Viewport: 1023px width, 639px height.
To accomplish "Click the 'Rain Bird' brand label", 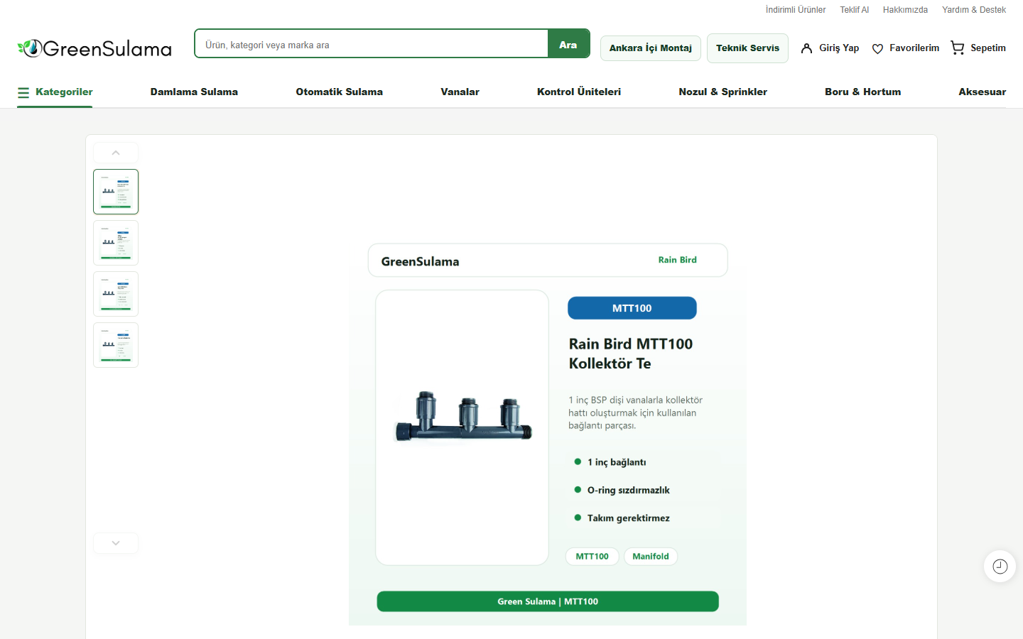I will tap(678, 260).
